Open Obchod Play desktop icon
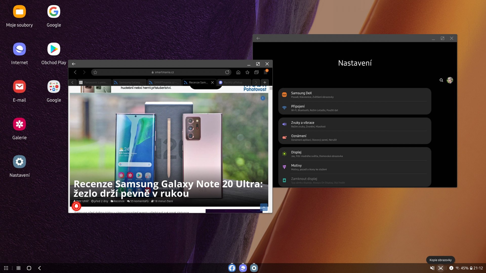 click(x=54, y=49)
